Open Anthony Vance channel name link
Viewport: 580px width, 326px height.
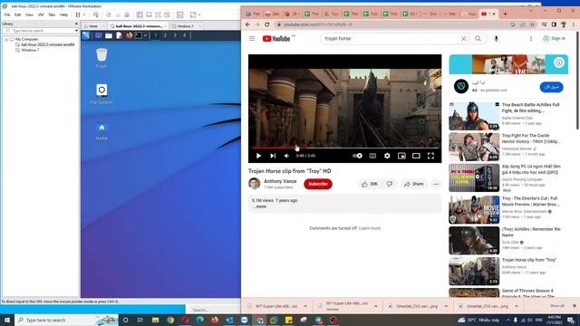pos(280,181)
